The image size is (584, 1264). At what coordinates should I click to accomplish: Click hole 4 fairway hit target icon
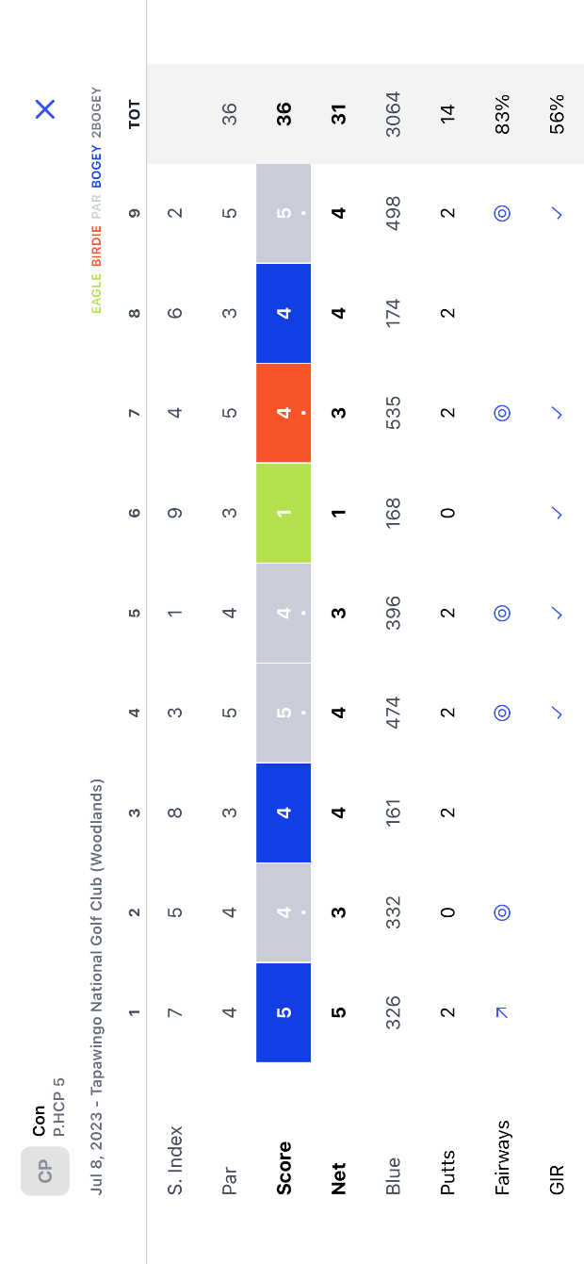click(x=502, y=713)
